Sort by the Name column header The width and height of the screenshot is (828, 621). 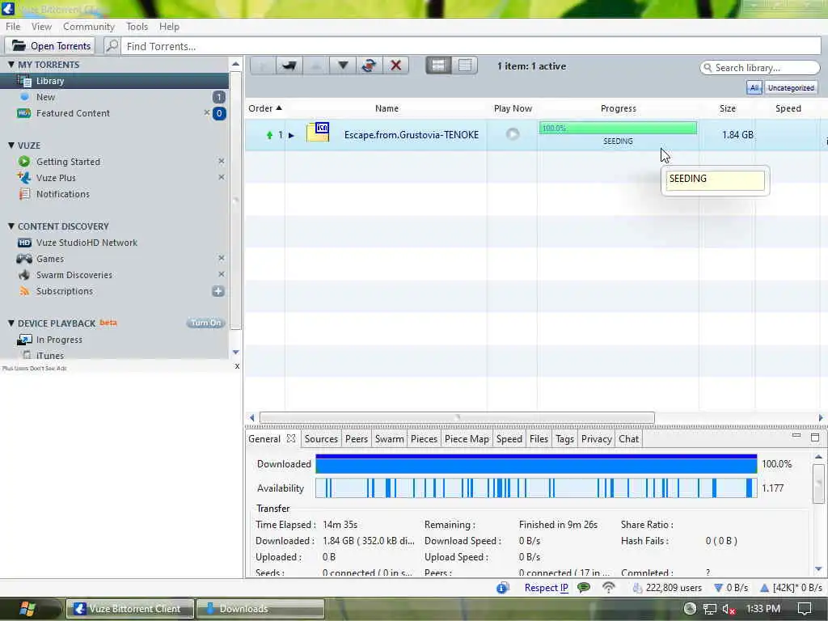click(387, 108)
